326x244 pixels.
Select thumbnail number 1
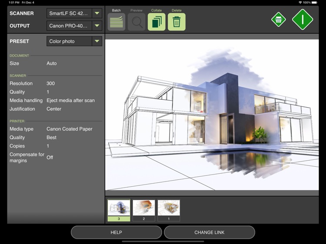(x=169, y=210)
